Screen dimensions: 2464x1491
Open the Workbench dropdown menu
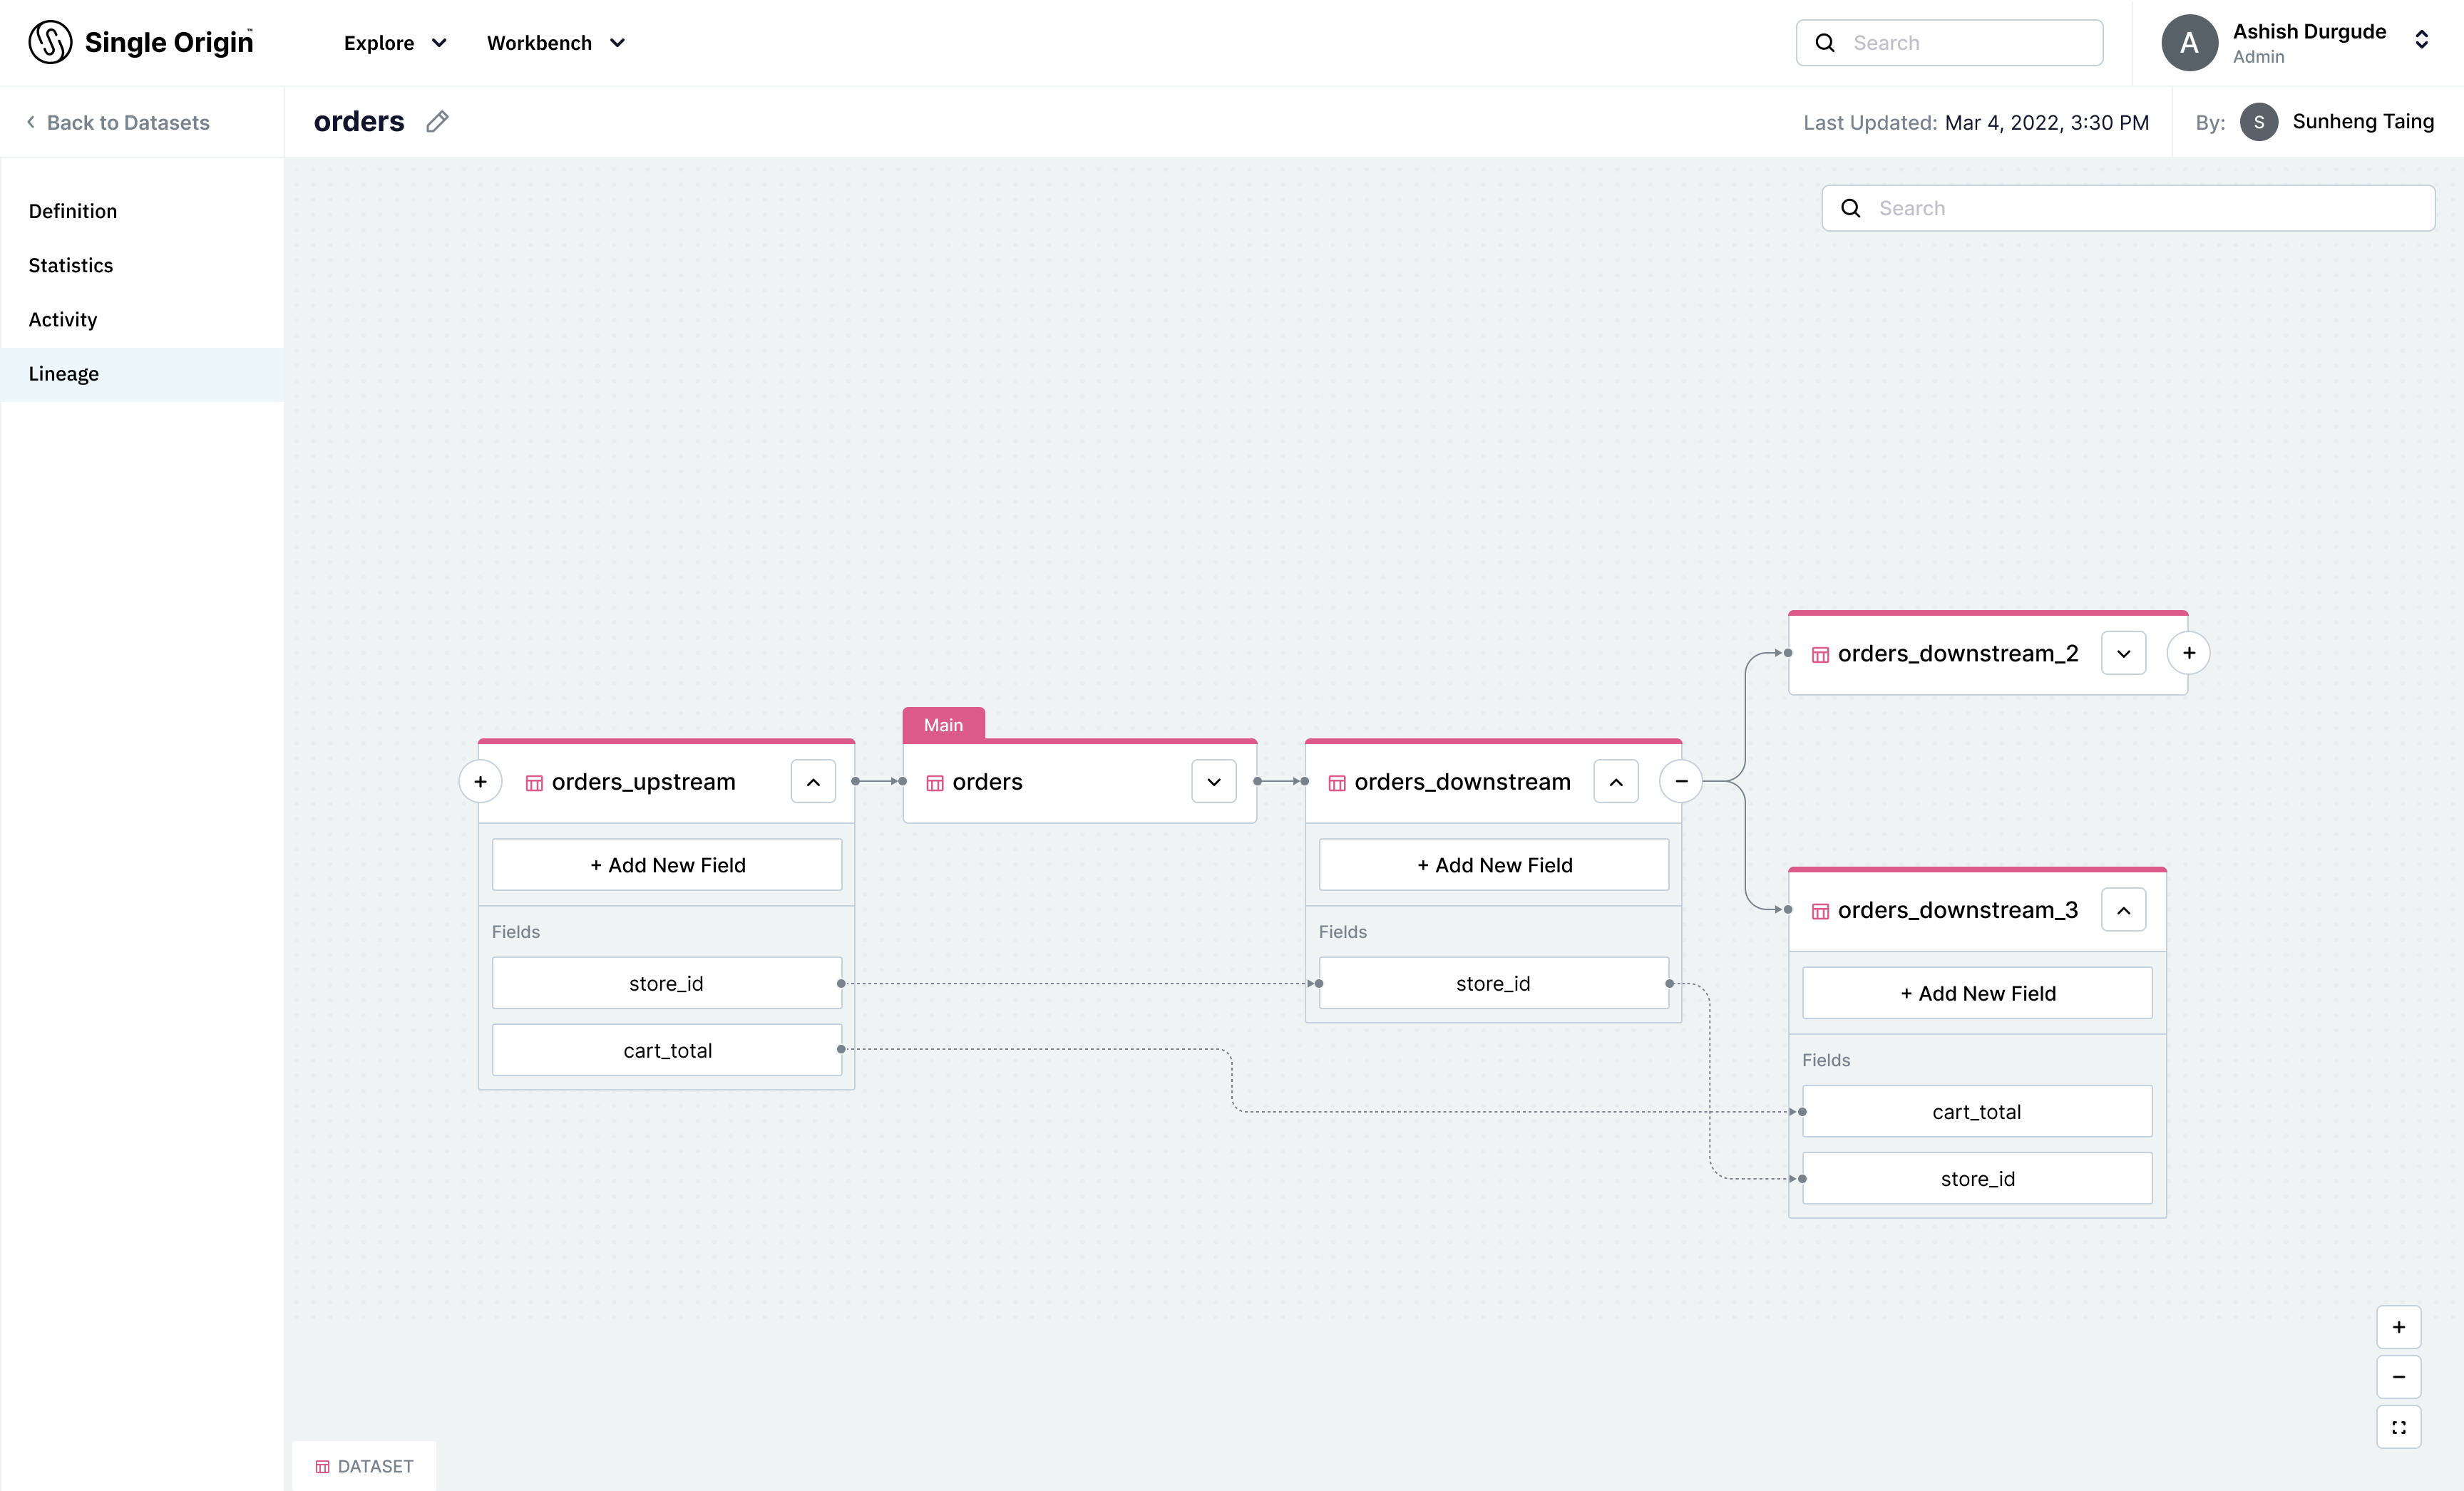click(556, 43)
